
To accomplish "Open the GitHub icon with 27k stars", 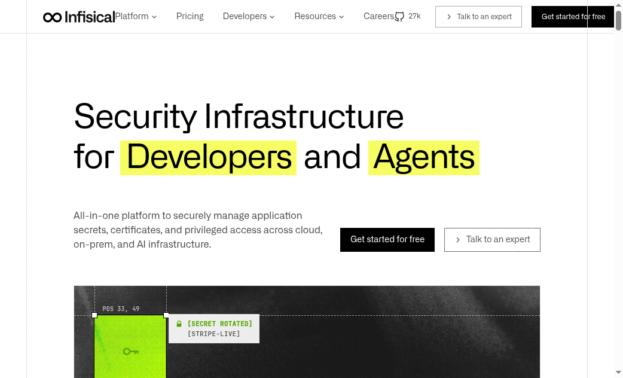I will coord(399,16).
